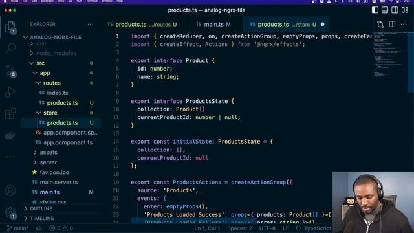Click 'currentProductId: null' on line 16
The height and width of the screenshot is (233, 414).
coord(173,158)
